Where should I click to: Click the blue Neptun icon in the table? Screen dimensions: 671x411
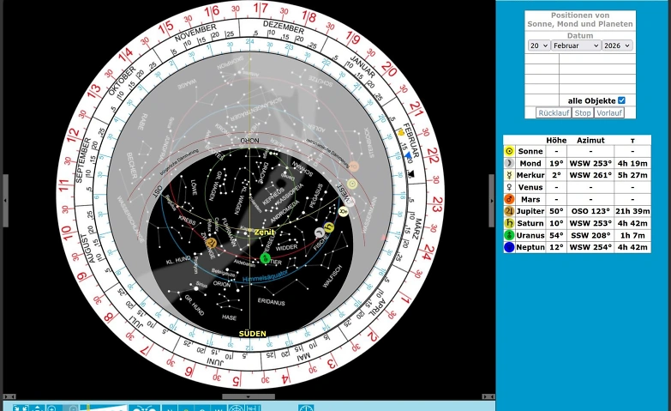(x=509, y=247)
